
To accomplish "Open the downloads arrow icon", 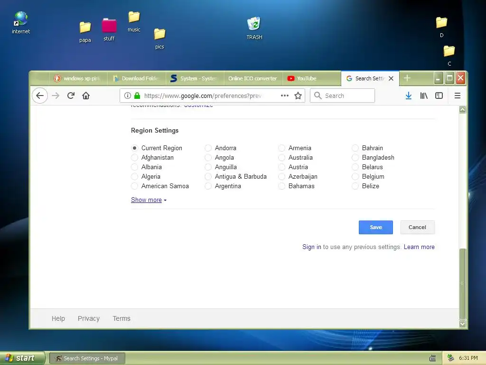I will tap(409, 96).
